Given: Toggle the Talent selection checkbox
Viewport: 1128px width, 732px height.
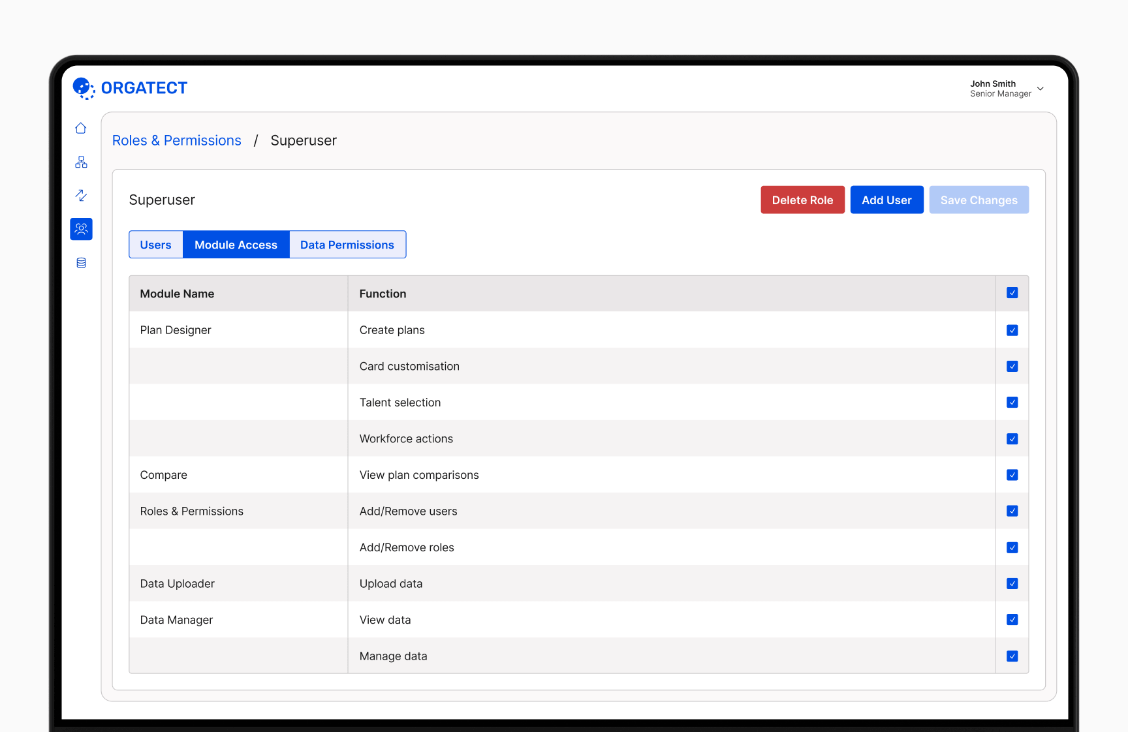Looking at the screenshot, I should 1012,403.
